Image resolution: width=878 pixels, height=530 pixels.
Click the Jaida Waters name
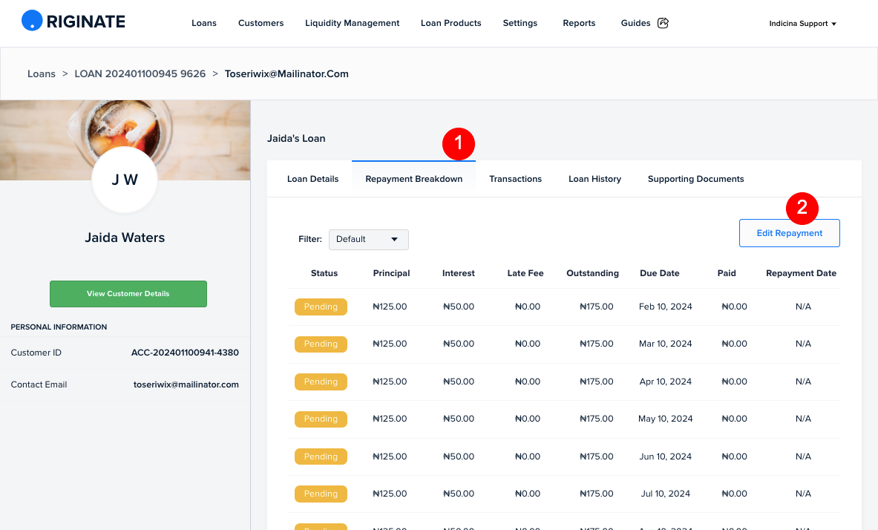point(125,238)
